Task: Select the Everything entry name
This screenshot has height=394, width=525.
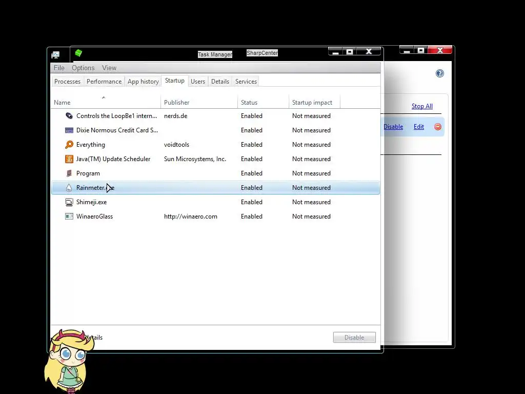Action: (91, 145)
